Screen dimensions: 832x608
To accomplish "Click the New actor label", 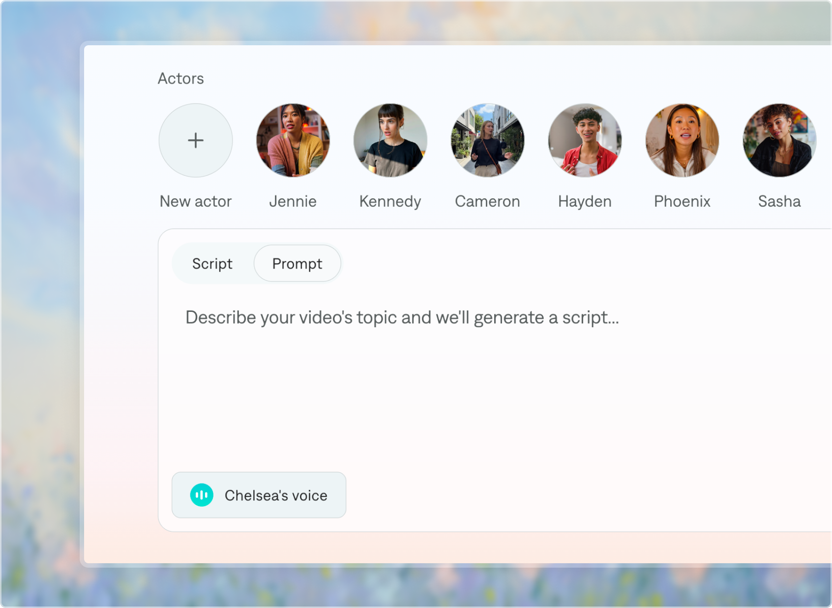I will [x=196, y=201].
